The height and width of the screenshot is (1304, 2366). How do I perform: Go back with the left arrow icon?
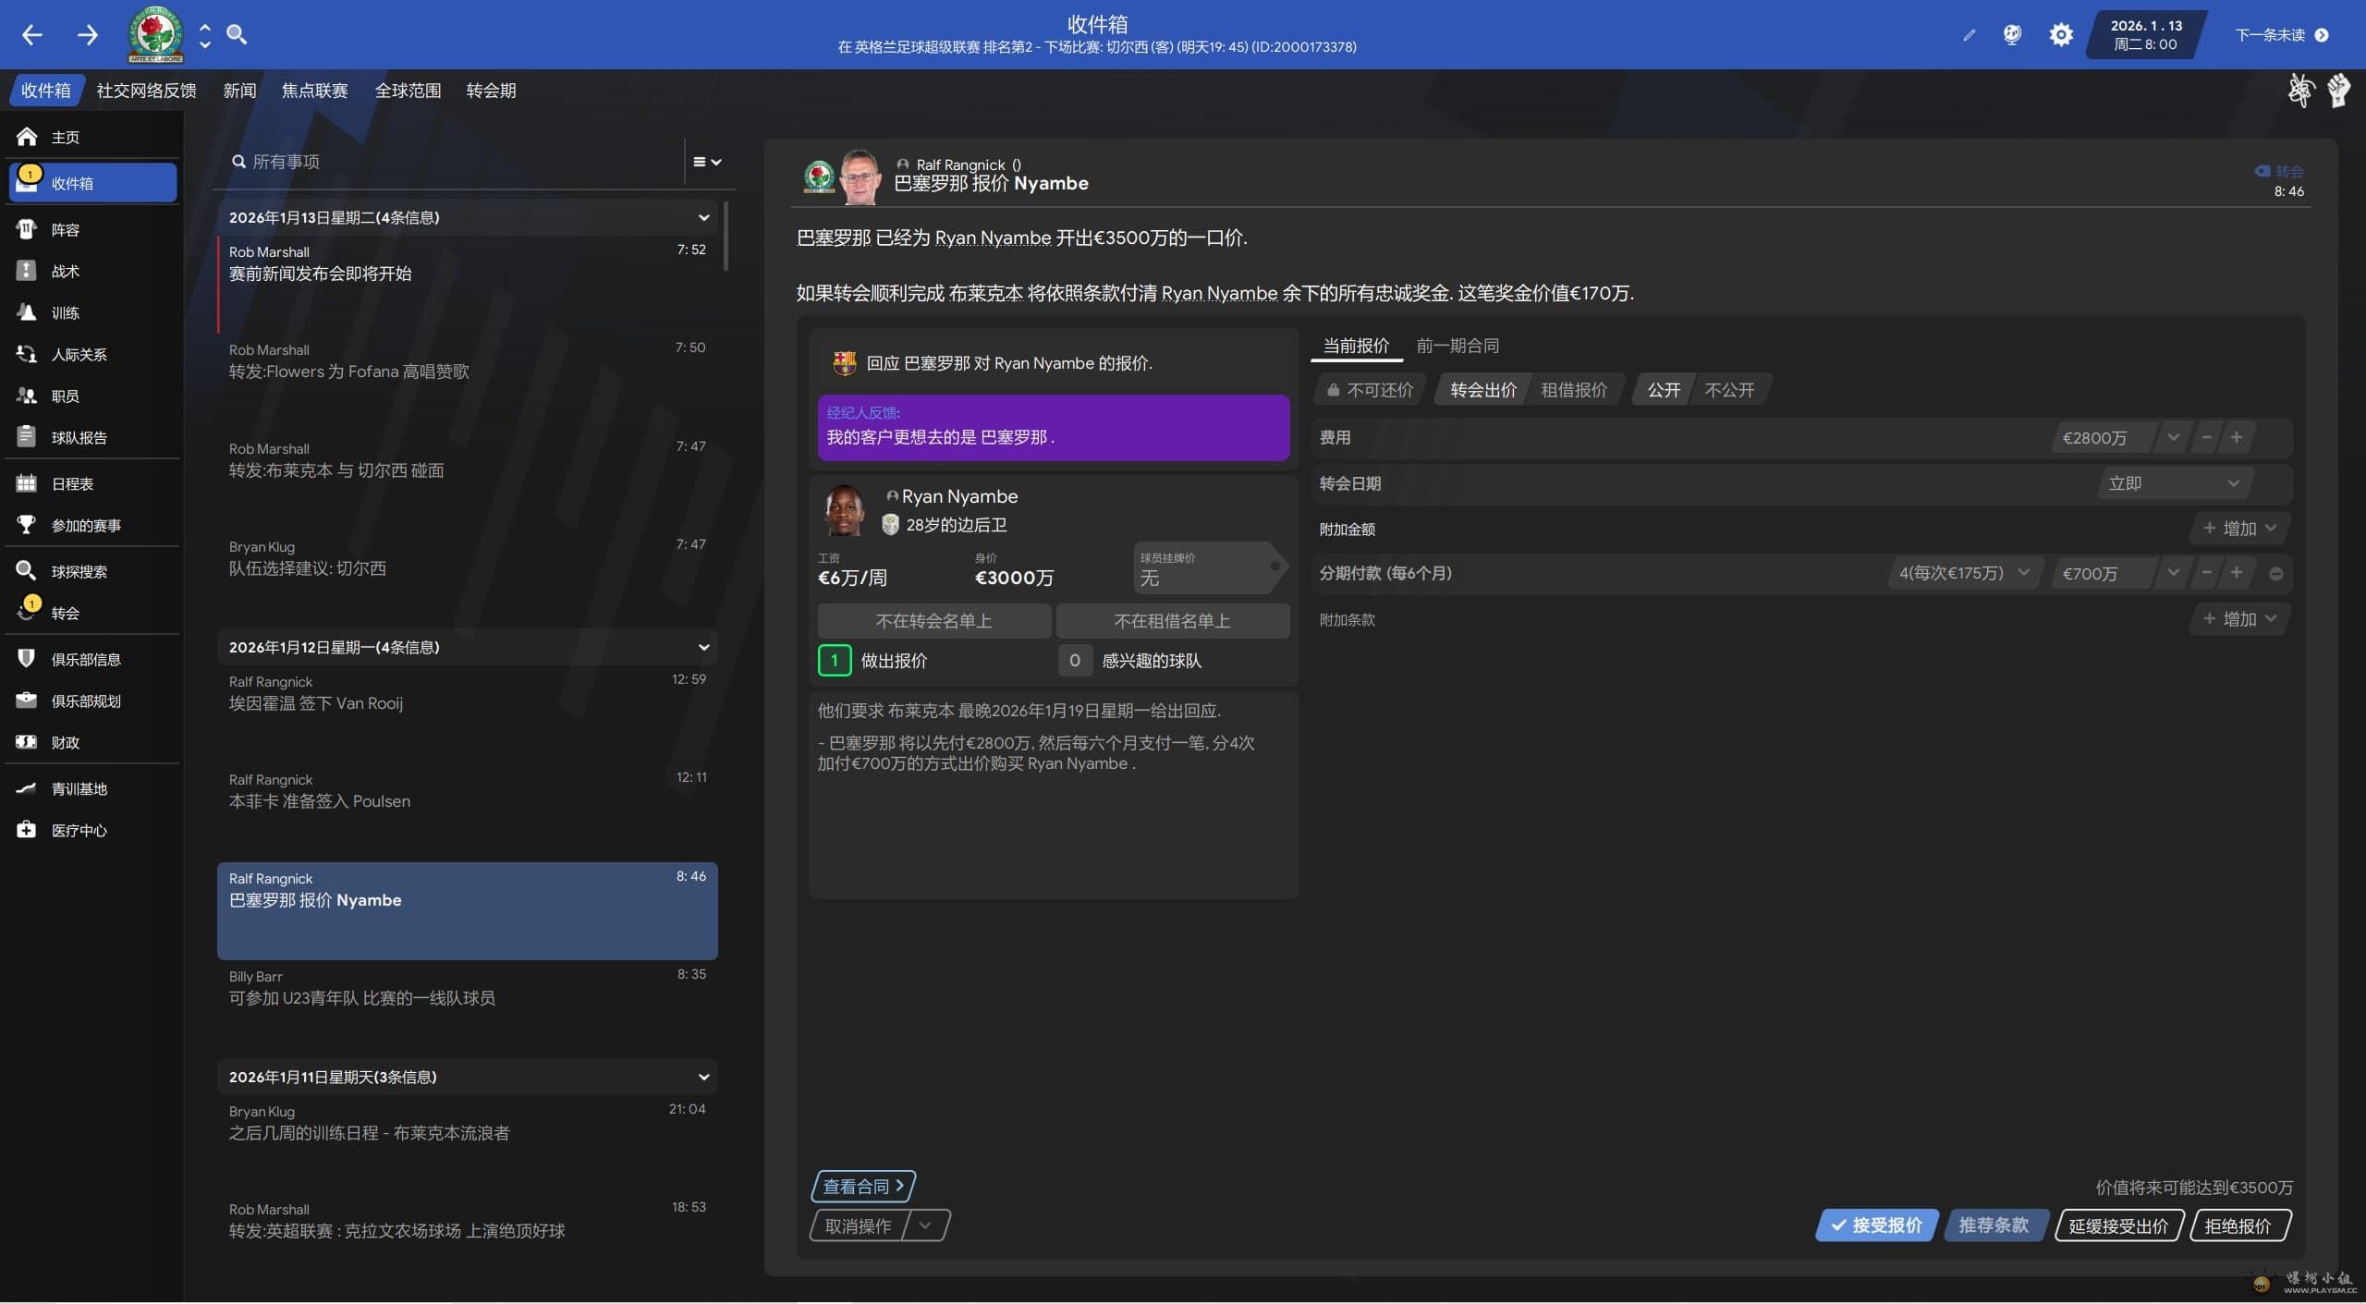point(32,35)
